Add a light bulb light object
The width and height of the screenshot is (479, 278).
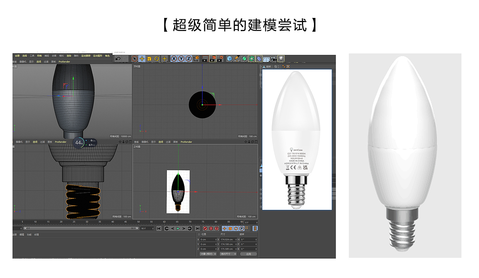(281, 59)
